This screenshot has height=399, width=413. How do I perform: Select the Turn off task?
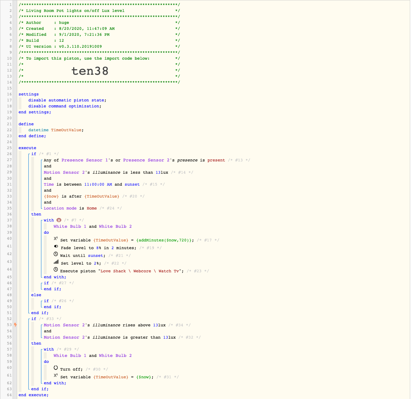click(71, 369)
